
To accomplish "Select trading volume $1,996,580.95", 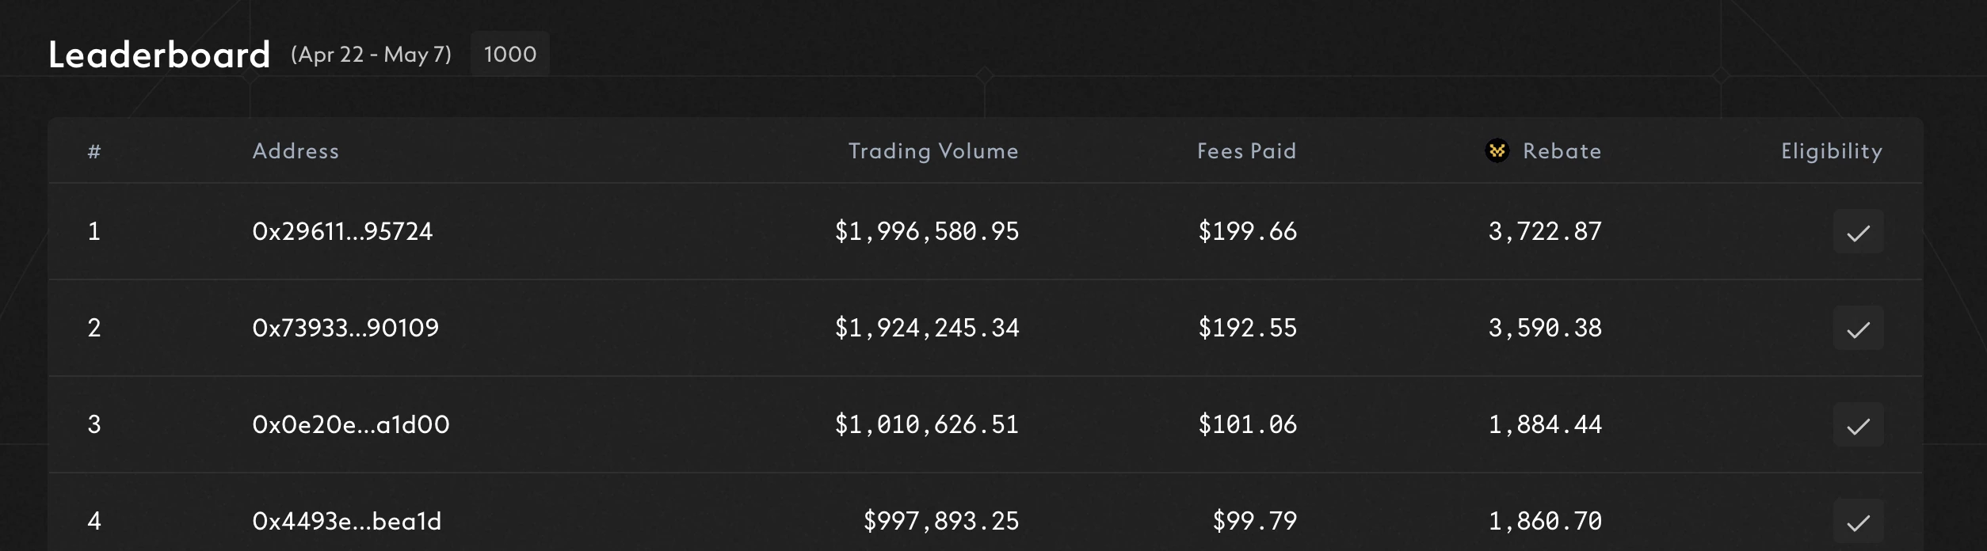I will (927, 231).
